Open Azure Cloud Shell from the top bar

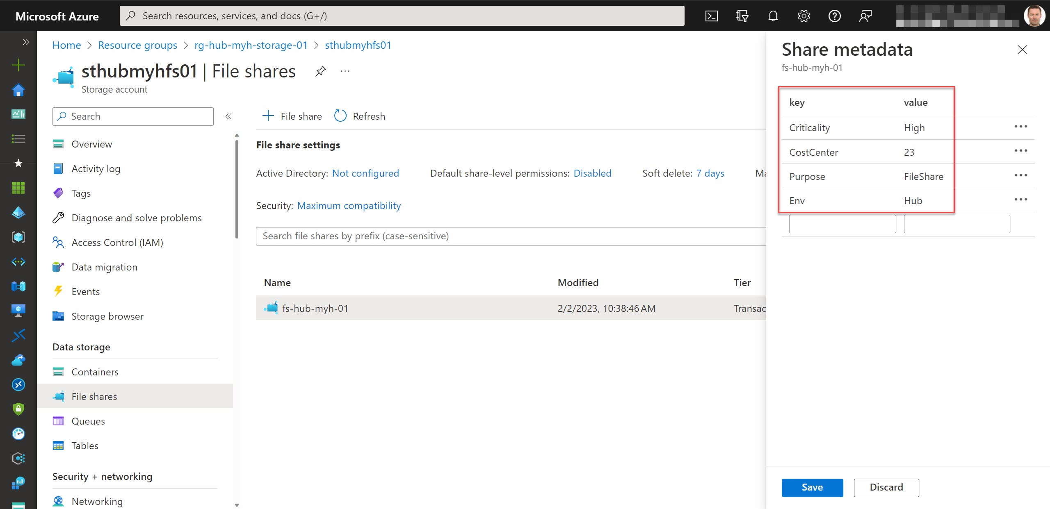(712, 16)
